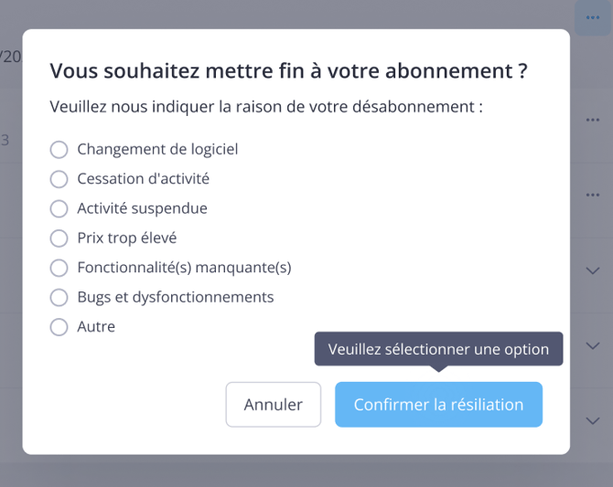Select the 'Activité suspendue' radio button
This screenshot has width=613, height=487.
click(59, 208)
